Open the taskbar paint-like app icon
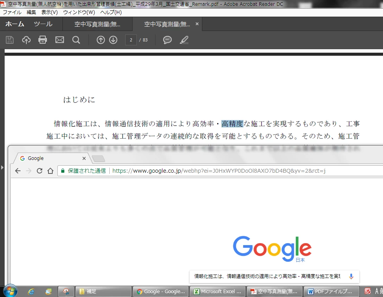The width and height of the screenshot is (383, 297). coord(66,292)
